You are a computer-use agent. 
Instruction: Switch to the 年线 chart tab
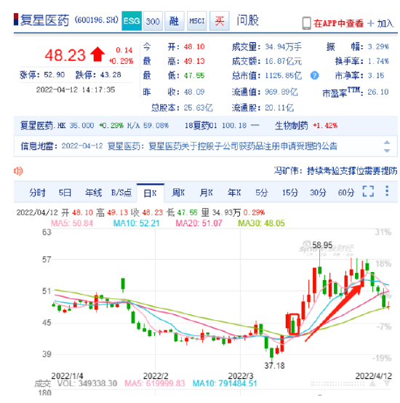coord(94,193)
